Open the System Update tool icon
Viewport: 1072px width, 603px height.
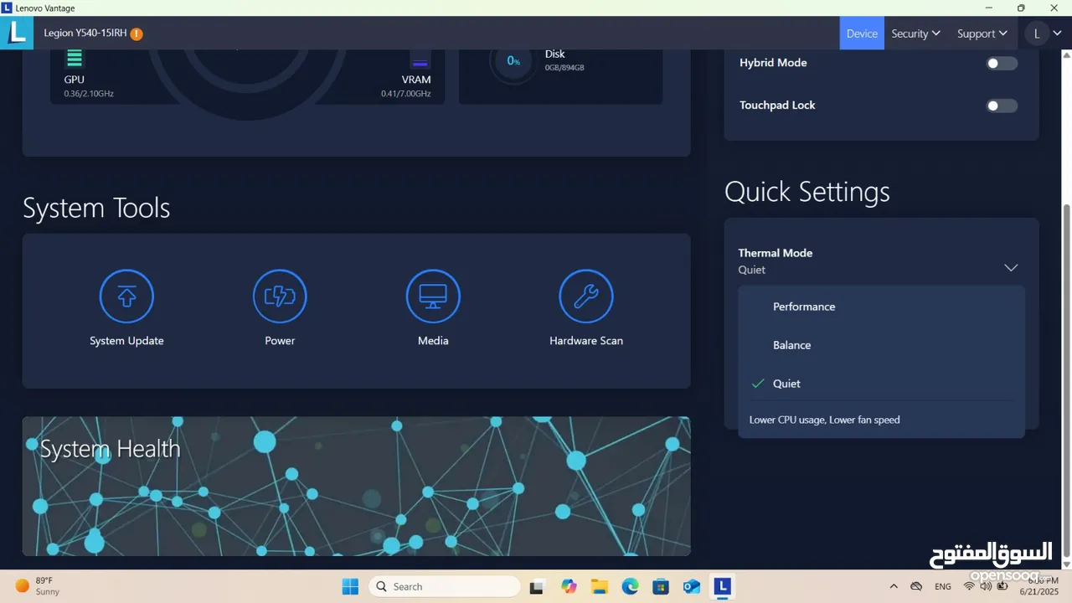point(126,296)
